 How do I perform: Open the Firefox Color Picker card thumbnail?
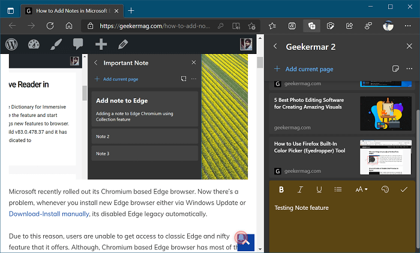386,158
